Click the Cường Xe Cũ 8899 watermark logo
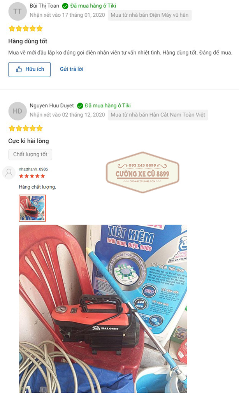 pyautogui.click(x=142, y=172)
